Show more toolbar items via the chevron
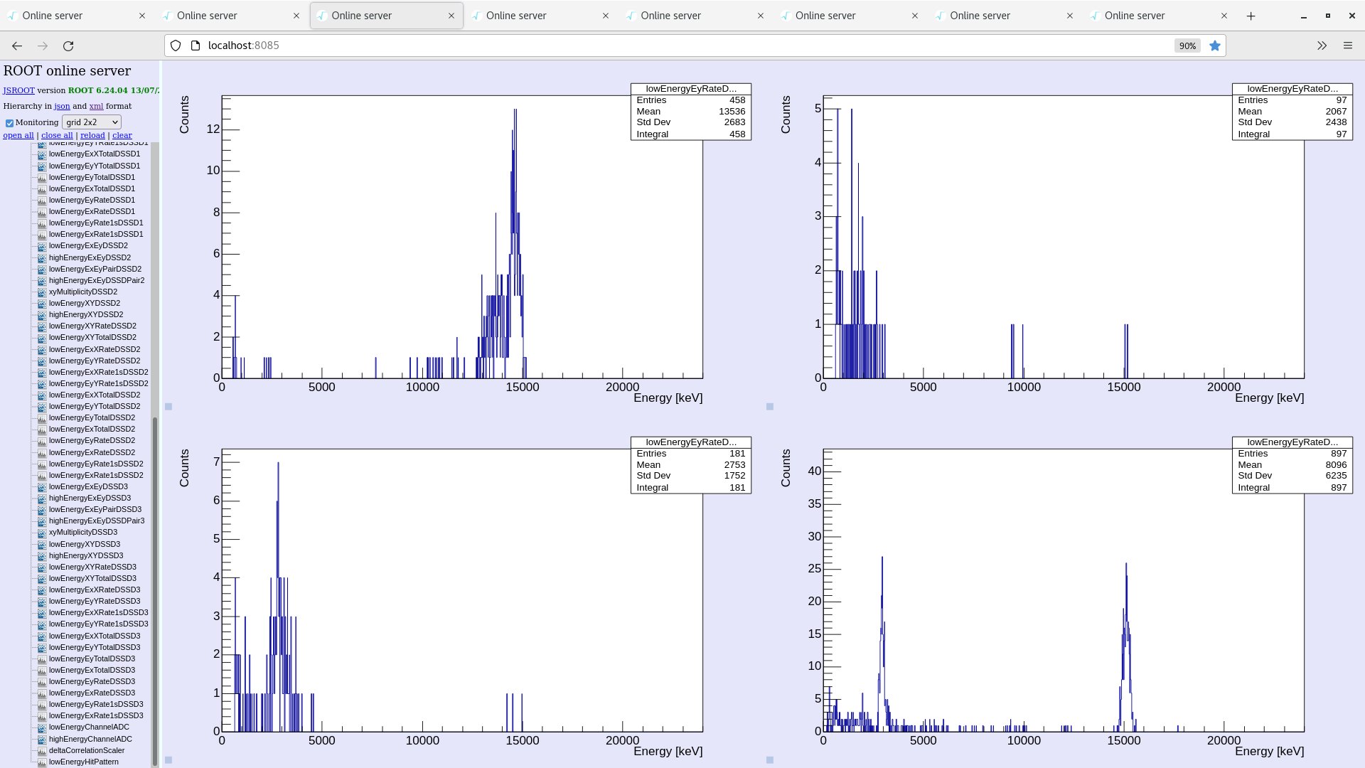The height and width of the screenshot is (768, 1365). (x=1322, y=46)
